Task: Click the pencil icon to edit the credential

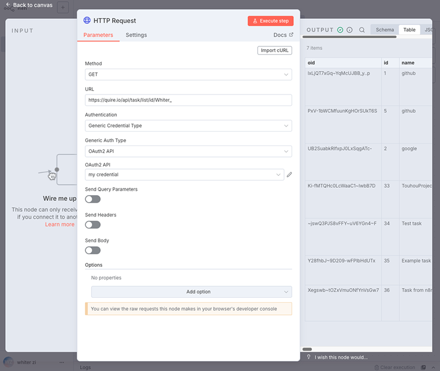Action: 289,175
